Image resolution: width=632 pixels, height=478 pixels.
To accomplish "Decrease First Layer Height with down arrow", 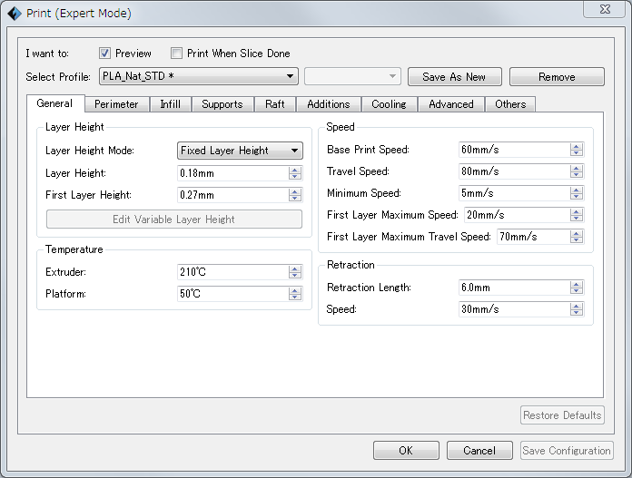I will pos(295,199).
